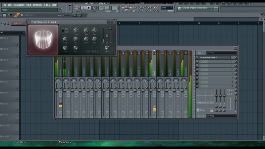Click the mix level knob on effect slot 5

[236, 74]
